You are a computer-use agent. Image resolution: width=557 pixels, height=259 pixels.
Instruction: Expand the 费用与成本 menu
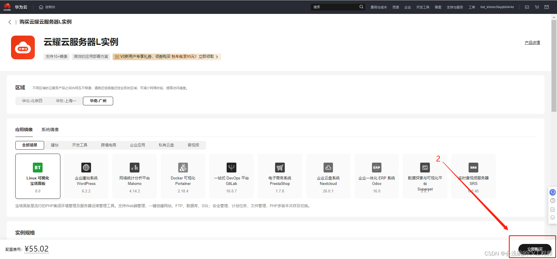point(379,7)
